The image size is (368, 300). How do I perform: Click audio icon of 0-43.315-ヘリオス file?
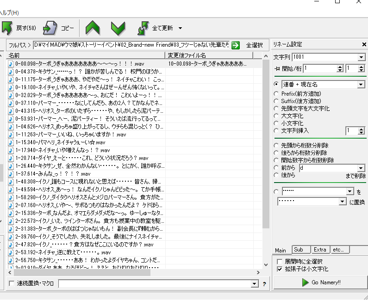tap(11, 111)
